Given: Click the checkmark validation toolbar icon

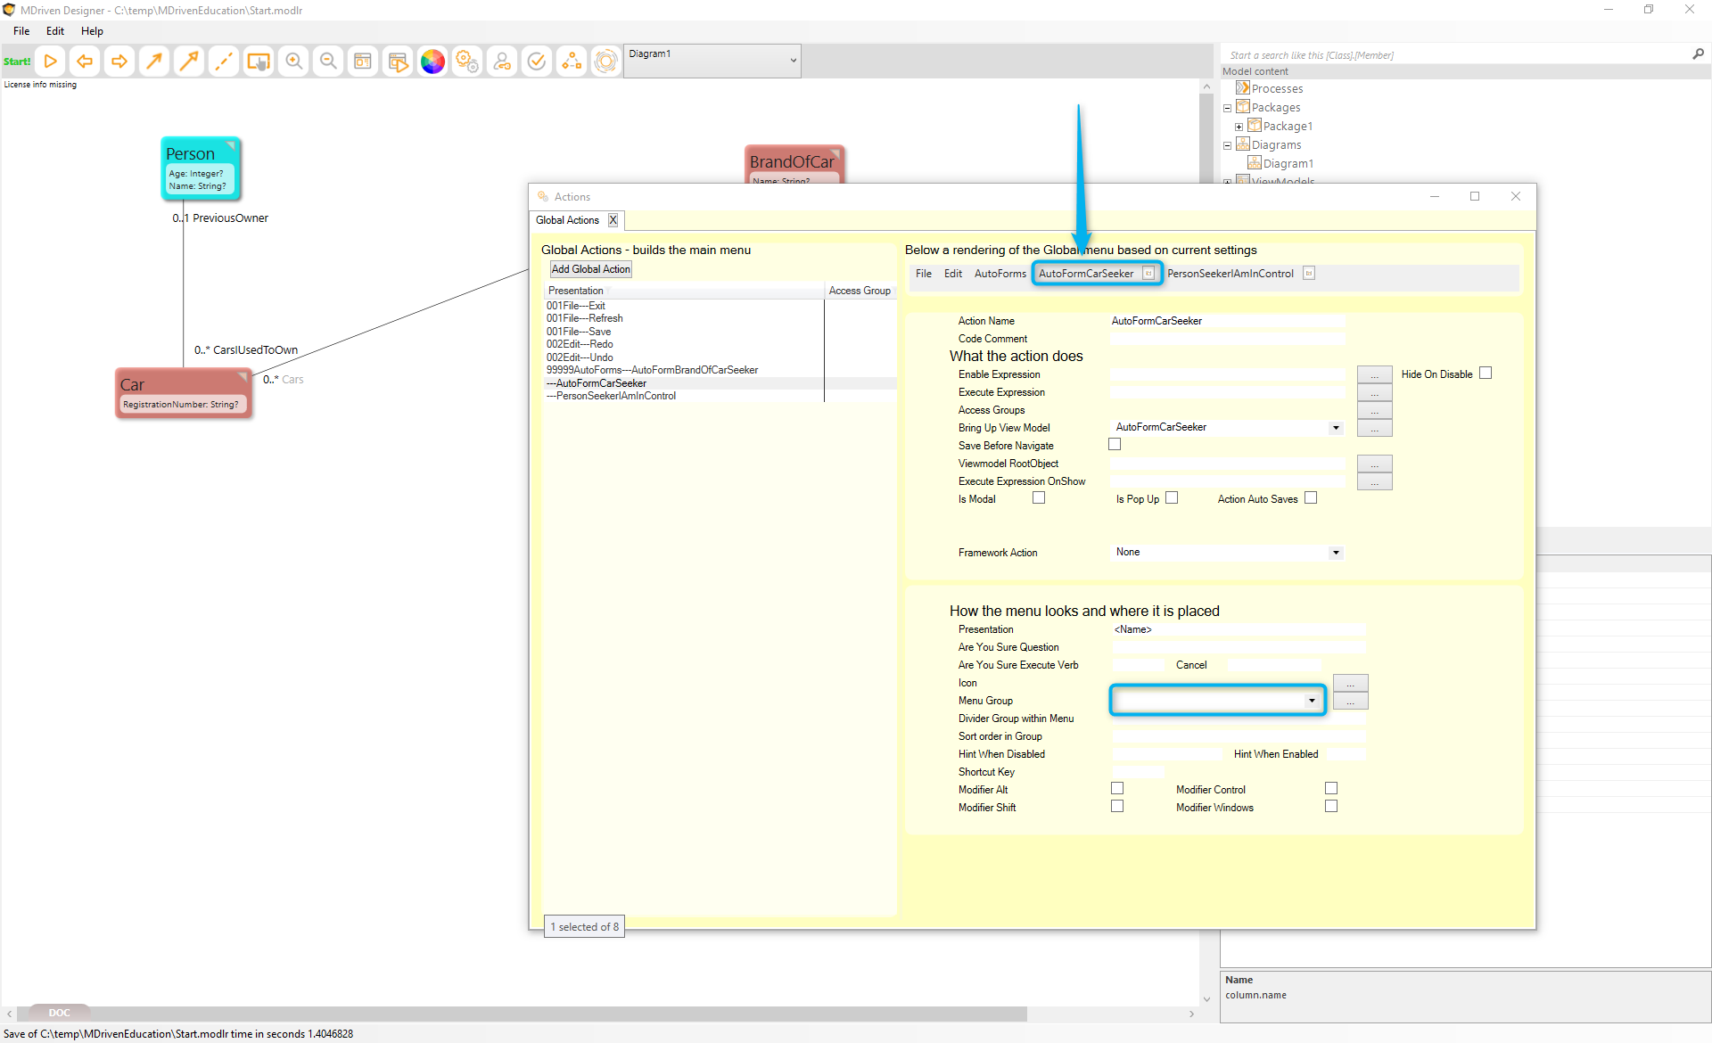Looking at the screenshot, I should [537, 62].
